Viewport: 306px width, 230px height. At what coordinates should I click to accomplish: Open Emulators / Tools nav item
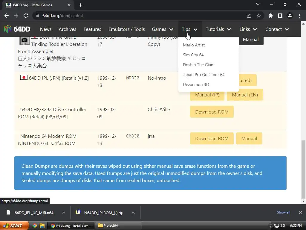[x=126, y=29]
